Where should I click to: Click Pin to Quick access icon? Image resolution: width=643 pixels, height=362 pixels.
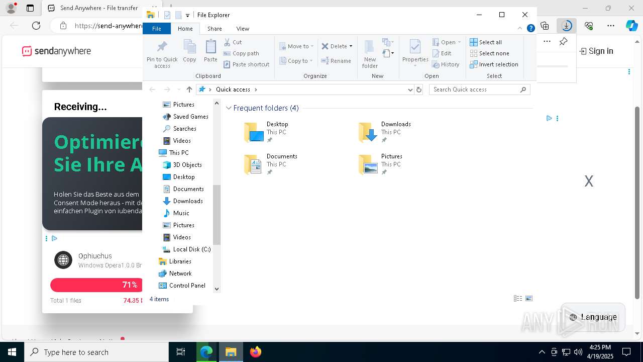[162, 54]
